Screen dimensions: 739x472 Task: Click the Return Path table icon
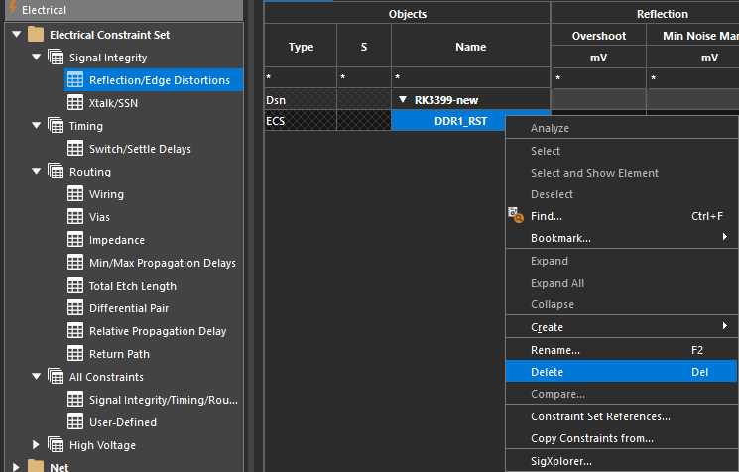coord(75,354)
